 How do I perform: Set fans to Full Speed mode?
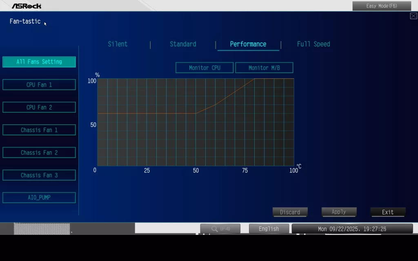click(313, 44)
